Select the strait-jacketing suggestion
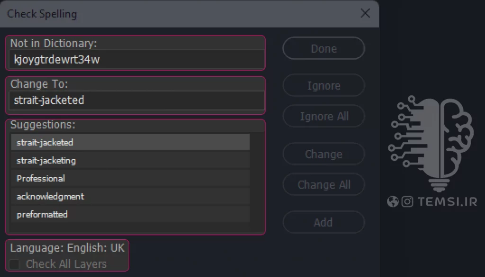 (x=130, y=160)
